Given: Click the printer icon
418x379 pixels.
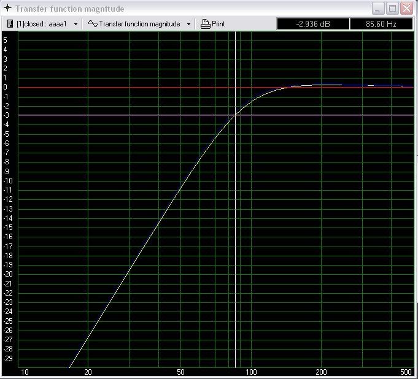Looking at the screenshot, I should pyautogui.click(x=205, y=24).
